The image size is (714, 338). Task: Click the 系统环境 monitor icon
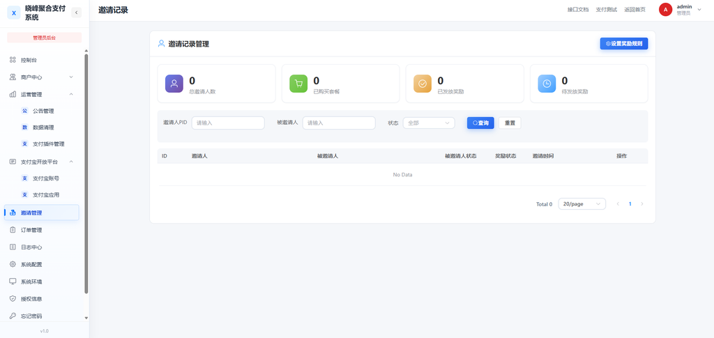pos(13,282)
